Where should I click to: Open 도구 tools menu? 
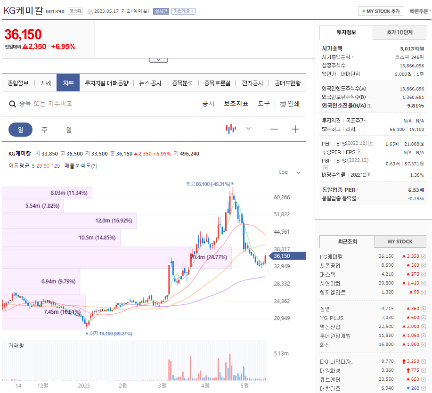264,104
